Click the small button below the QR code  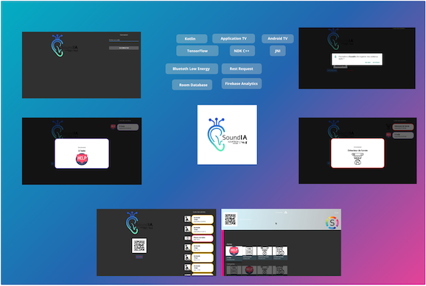pyautogui.click(x=139, y=257)
